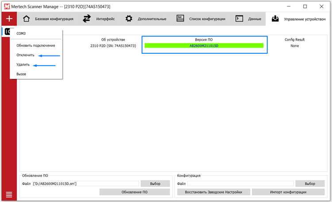Click the Данные terminal icon

tap(239, 19)
